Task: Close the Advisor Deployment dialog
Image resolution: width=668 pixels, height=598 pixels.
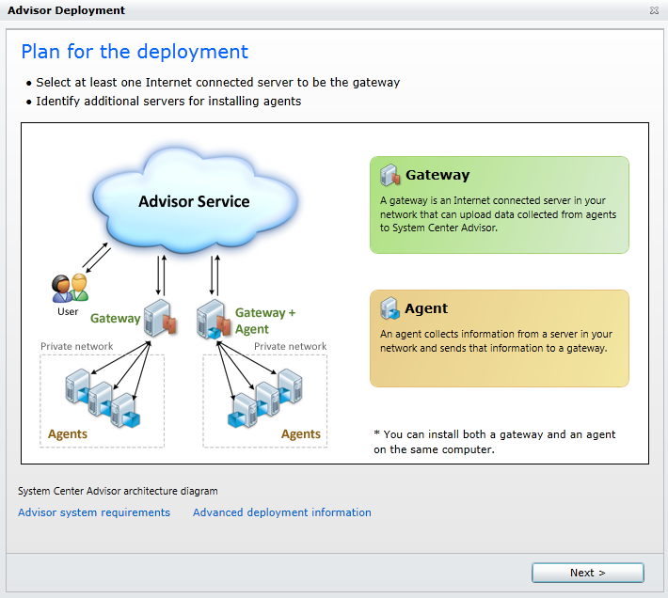Action: click(x=654, y=10)
